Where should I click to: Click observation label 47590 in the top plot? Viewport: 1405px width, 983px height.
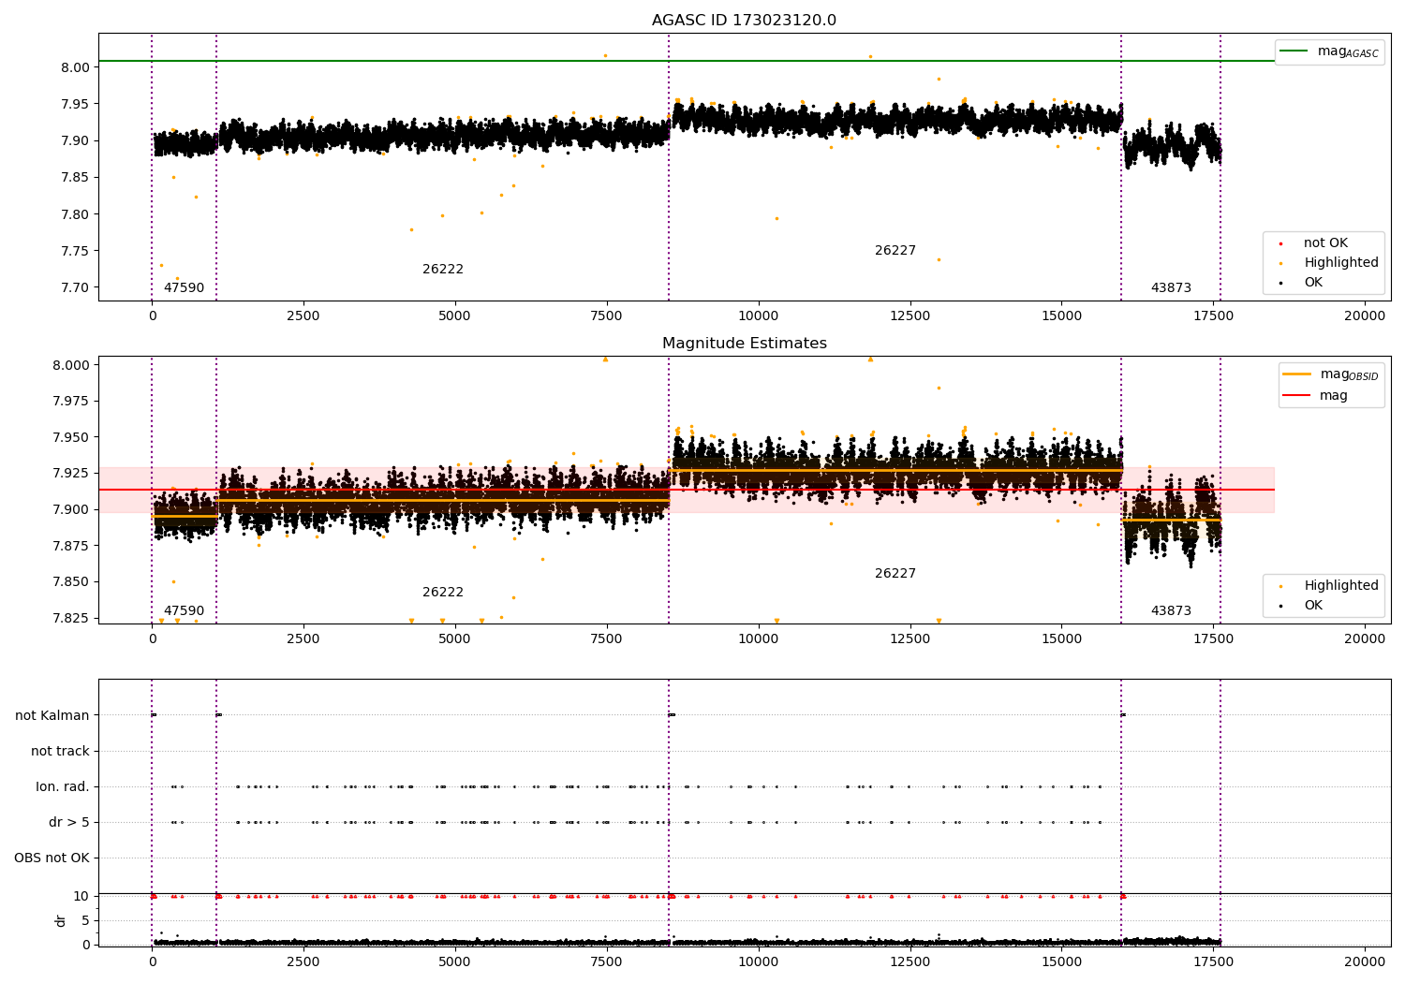click(x=184, y=288)
